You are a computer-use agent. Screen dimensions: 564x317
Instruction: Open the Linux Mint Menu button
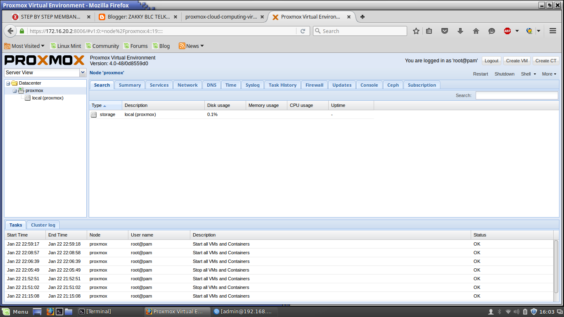[x=15, y=312]
